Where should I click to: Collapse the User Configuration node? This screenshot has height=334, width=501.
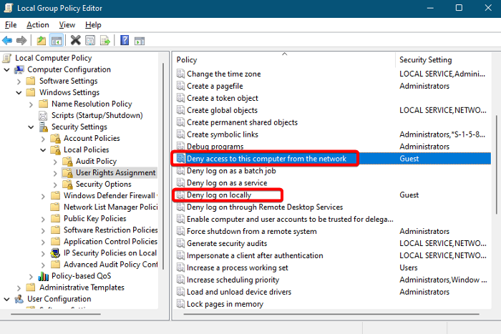tap(6, 299)
